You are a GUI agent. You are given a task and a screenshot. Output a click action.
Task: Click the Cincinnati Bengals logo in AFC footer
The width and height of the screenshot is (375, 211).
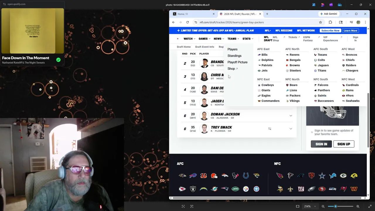coord(203,176)
